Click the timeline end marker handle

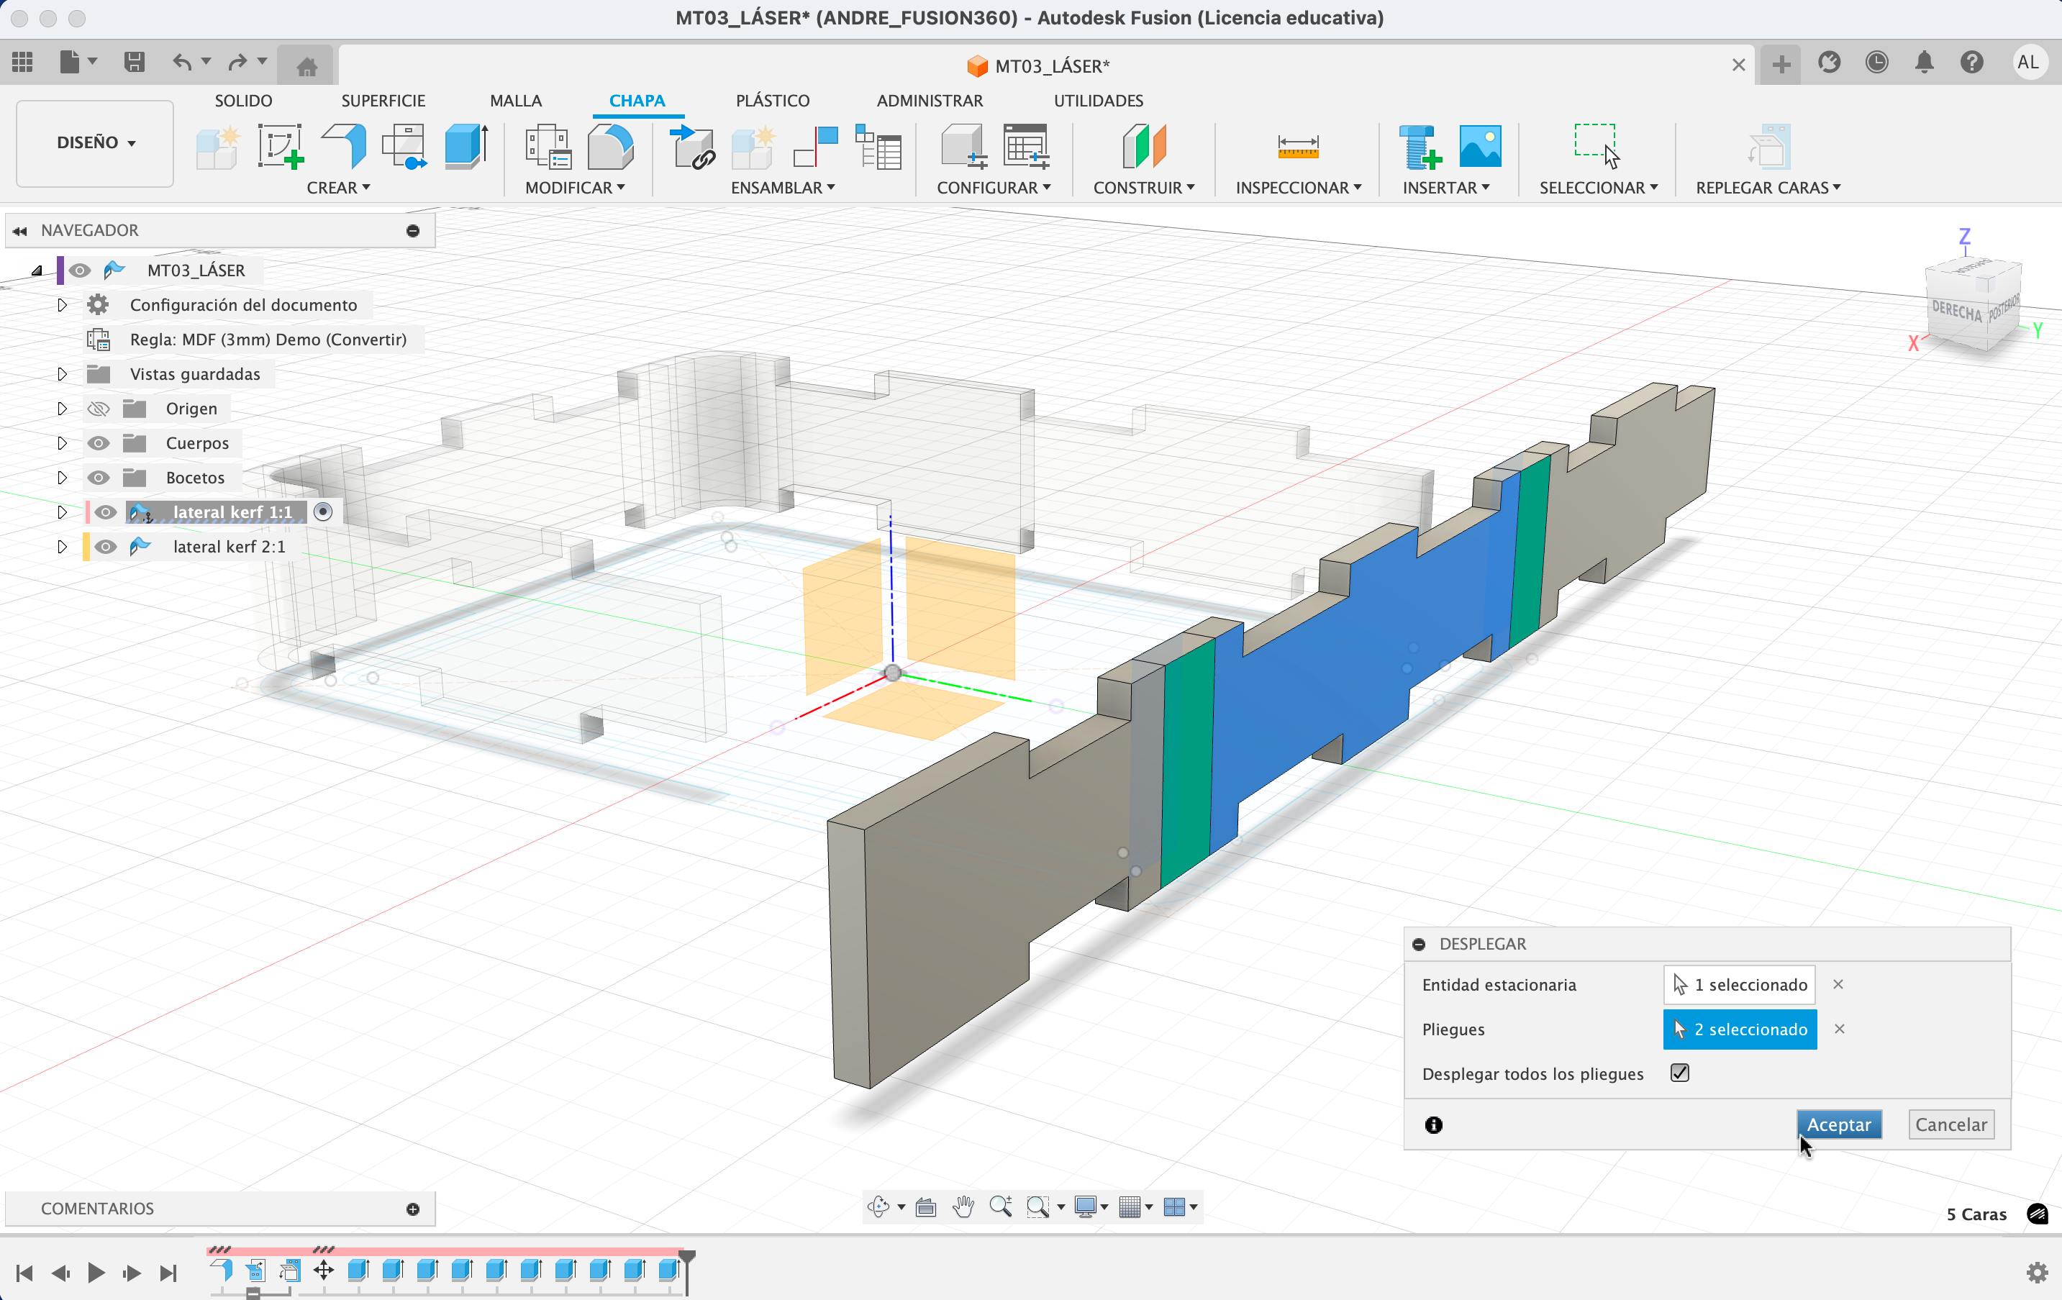[x=687, y=1257]
